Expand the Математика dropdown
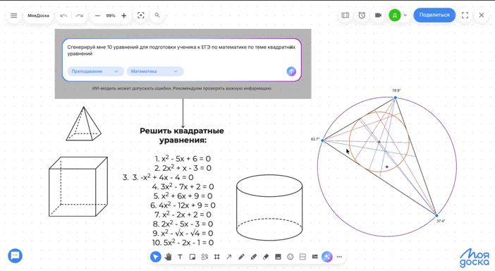 tap(154, 71)
